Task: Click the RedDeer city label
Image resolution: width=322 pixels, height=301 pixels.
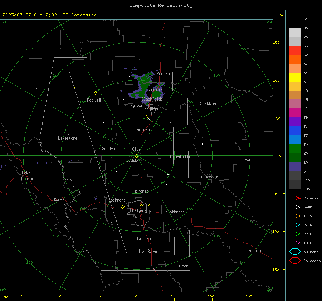Action: click(x=152, y=108)
